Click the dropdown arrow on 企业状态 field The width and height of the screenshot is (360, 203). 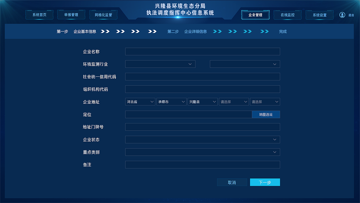(275, 139)
